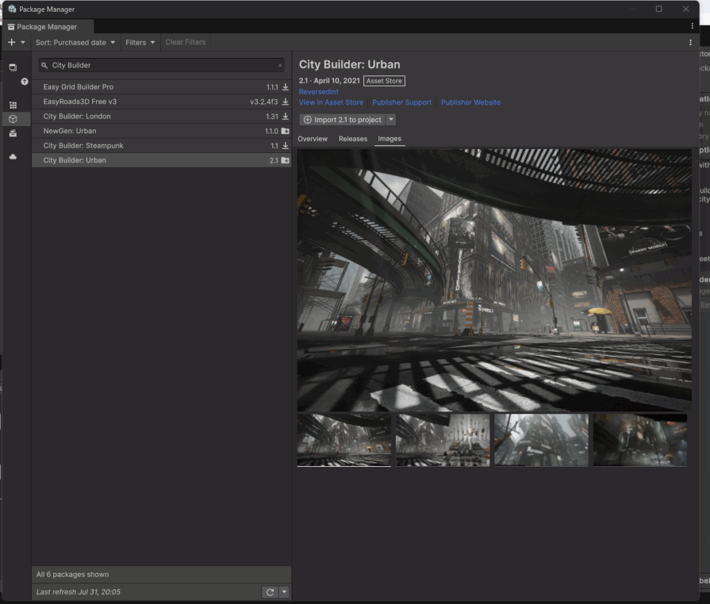Switch to the Overview tab
The height and width of the screenshot is (604, 710).
[312, 139]
